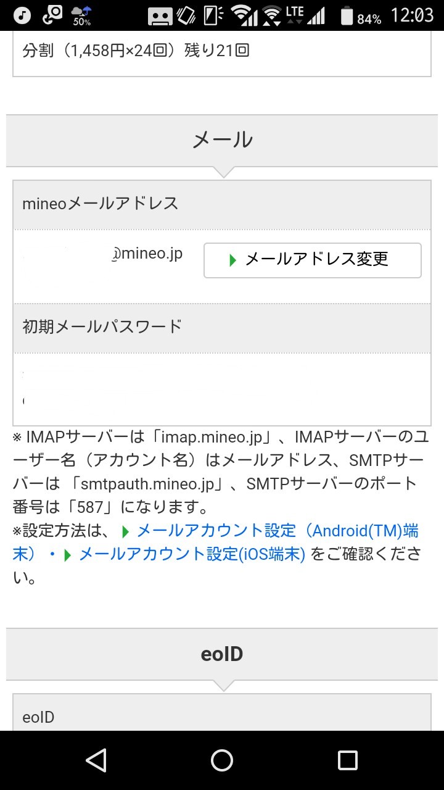Tap the cassette tape status icon
This screenshot has height=790, width=444.
160,15
